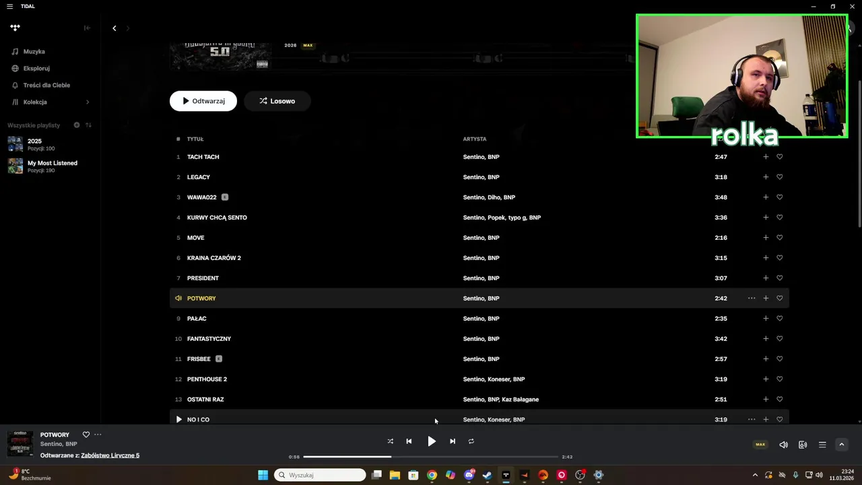This screenshot has height=485, width=862.
Task: Click artist Sentino, Diho, BNP
Action: click(489, 197)
